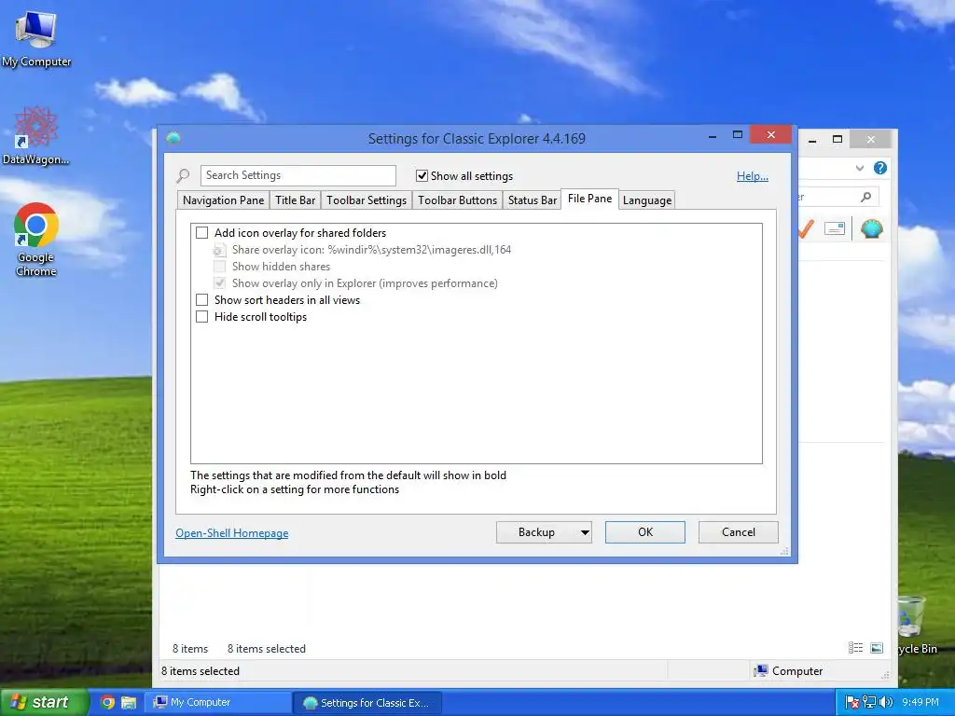Click the 9:49 PM taskbar clock
Screen dimensions: 955x716
920,703
